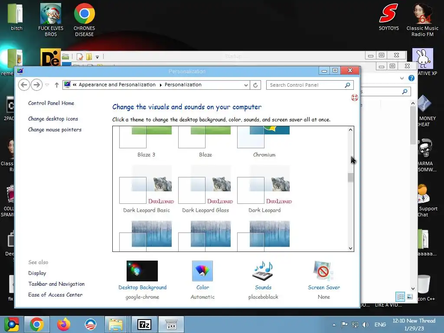Open the taskbar clock and date
The width and height of the screenshot is (444, 333).
click(x=414, y=324)
